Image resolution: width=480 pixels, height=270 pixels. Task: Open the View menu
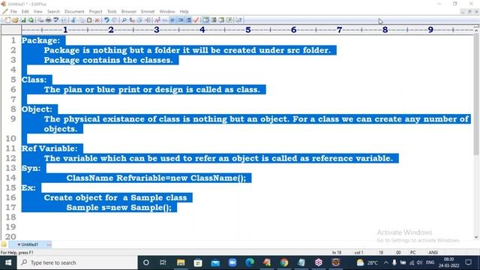coord(38,11)
